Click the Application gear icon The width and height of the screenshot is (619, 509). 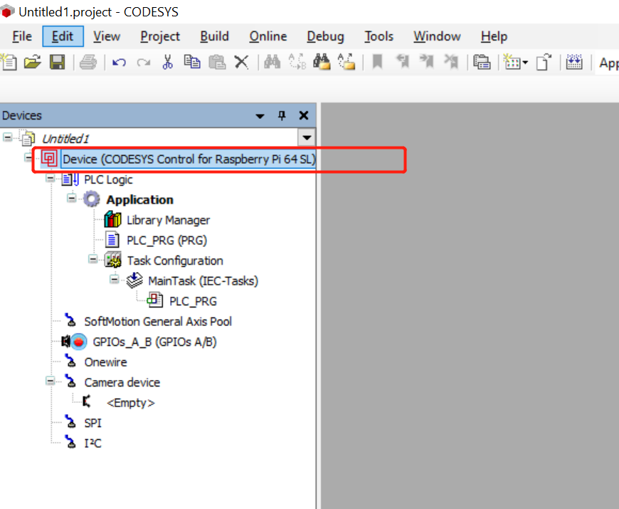click(x=92, y=199)
